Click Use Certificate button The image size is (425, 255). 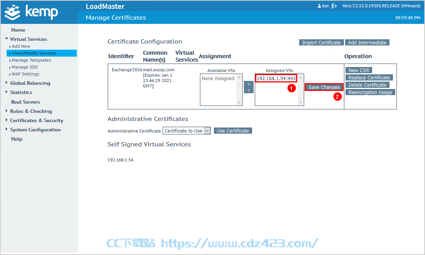pyautogui.click(x=233, y=131)
